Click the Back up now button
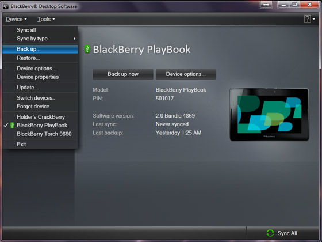The height and width of the screenshot is (242, 322). tap(123, 74)
